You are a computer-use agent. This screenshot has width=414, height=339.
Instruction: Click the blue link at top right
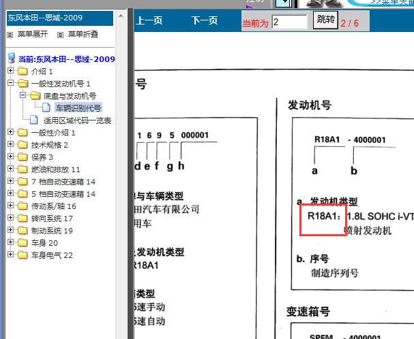392,2
